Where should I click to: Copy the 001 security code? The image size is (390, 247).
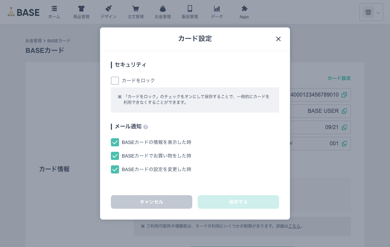344,144
